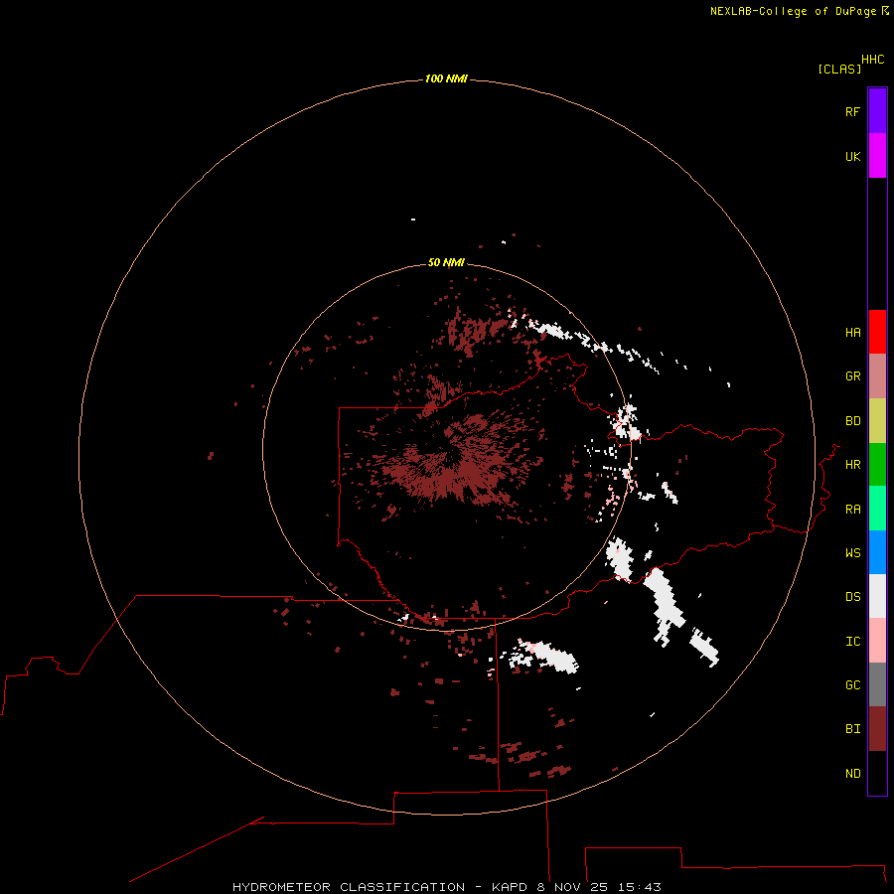
Task: Click the HA red legend swatch
Action: pyautogui.click(x=877, y=332)
